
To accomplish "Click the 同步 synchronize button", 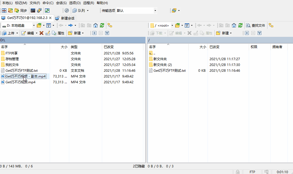I will [21, 10].
